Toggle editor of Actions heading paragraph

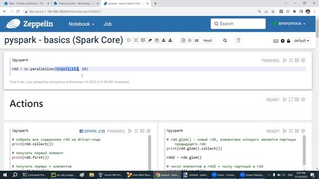coord(291,99)
